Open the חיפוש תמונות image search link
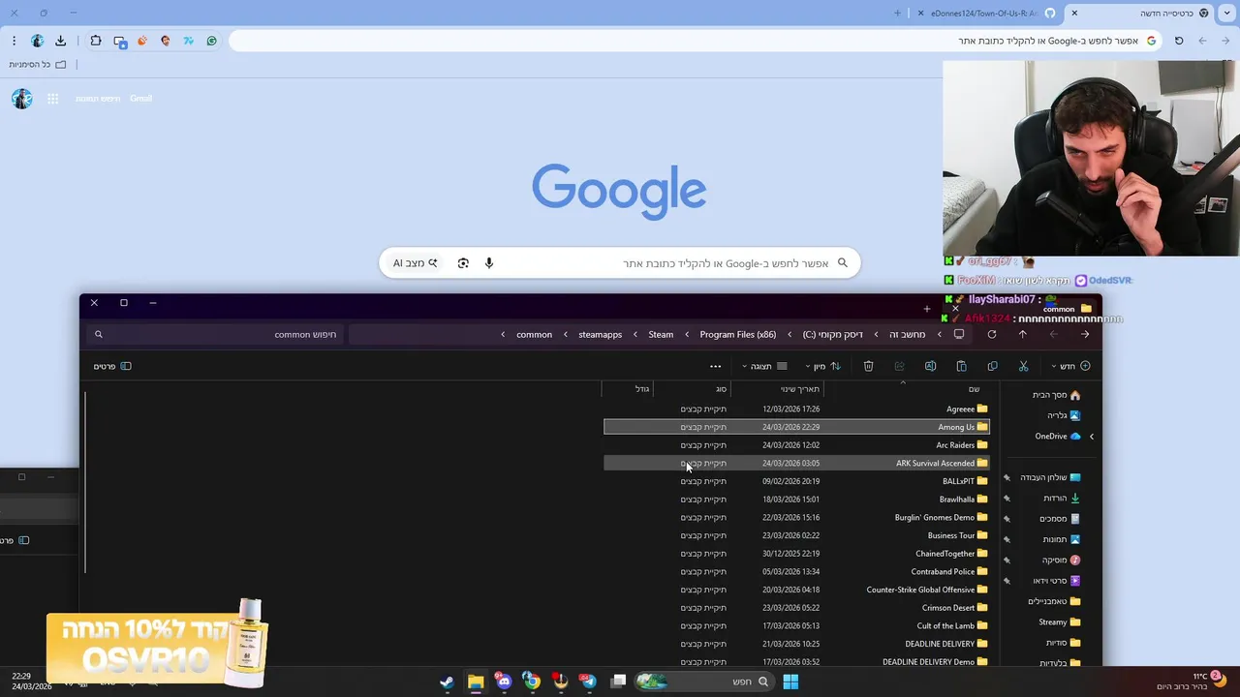 coord(98,99)
